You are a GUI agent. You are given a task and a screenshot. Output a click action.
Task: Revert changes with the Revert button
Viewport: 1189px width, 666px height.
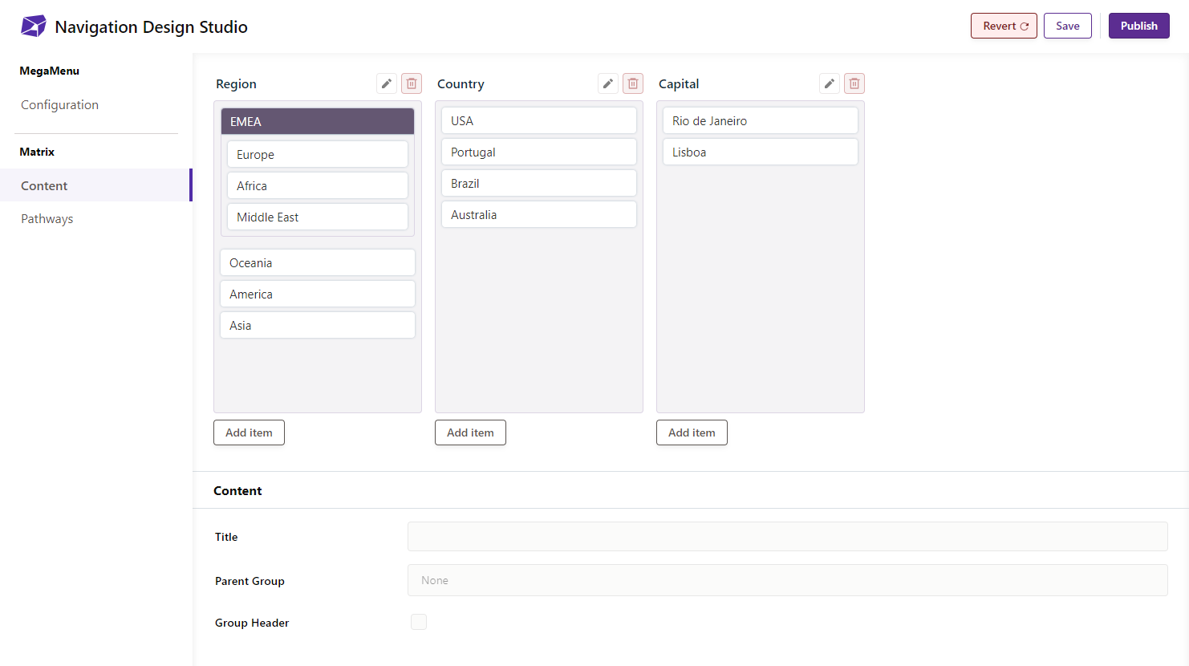1004,26
